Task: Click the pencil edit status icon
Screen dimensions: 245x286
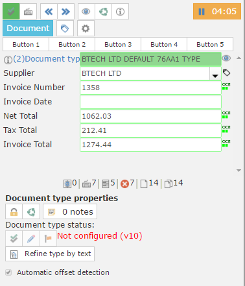Action: (31, 239)
